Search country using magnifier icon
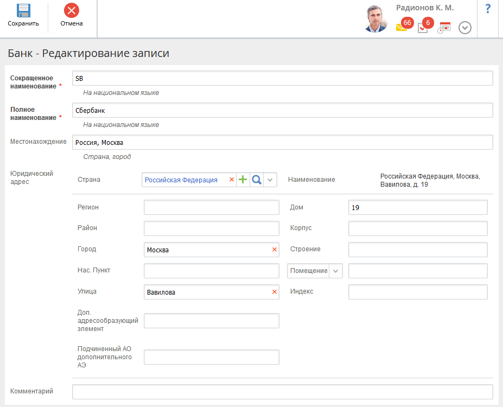The width and height of the screenshot is (503, 407). click(257, 180)
